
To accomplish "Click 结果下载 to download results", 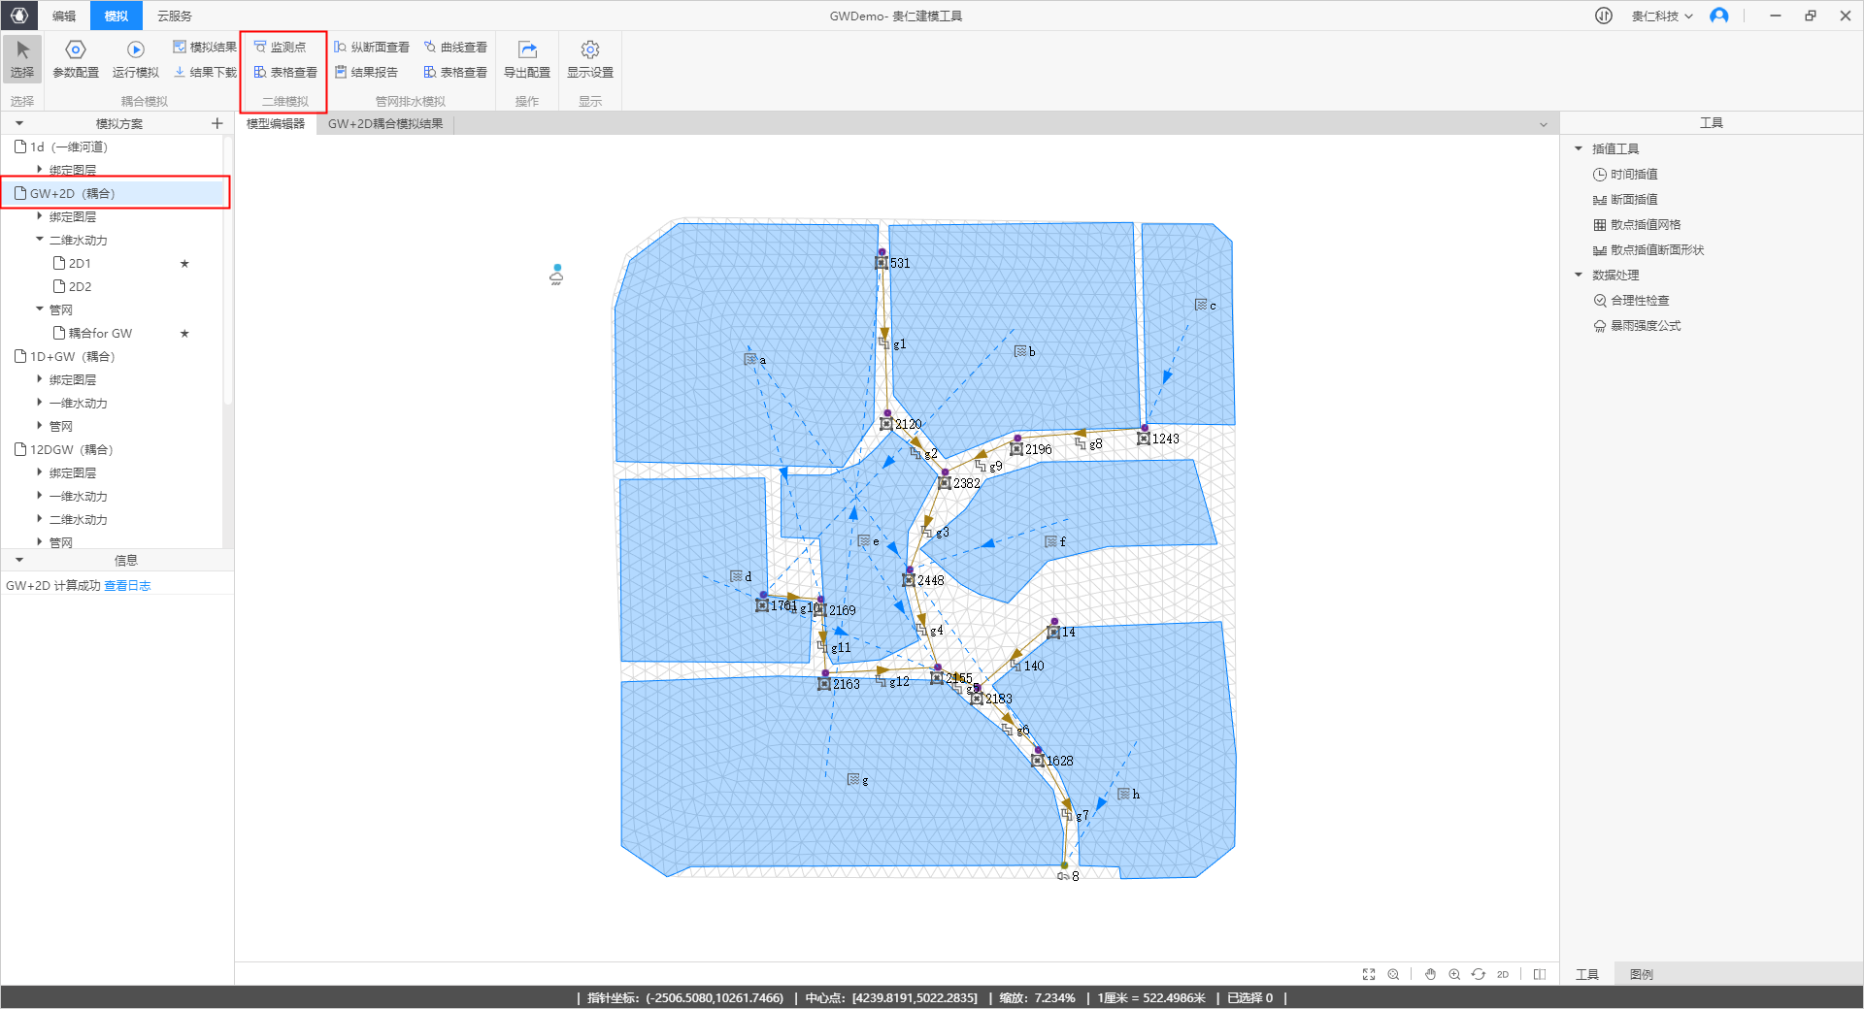I will click(x=205, y=72).
